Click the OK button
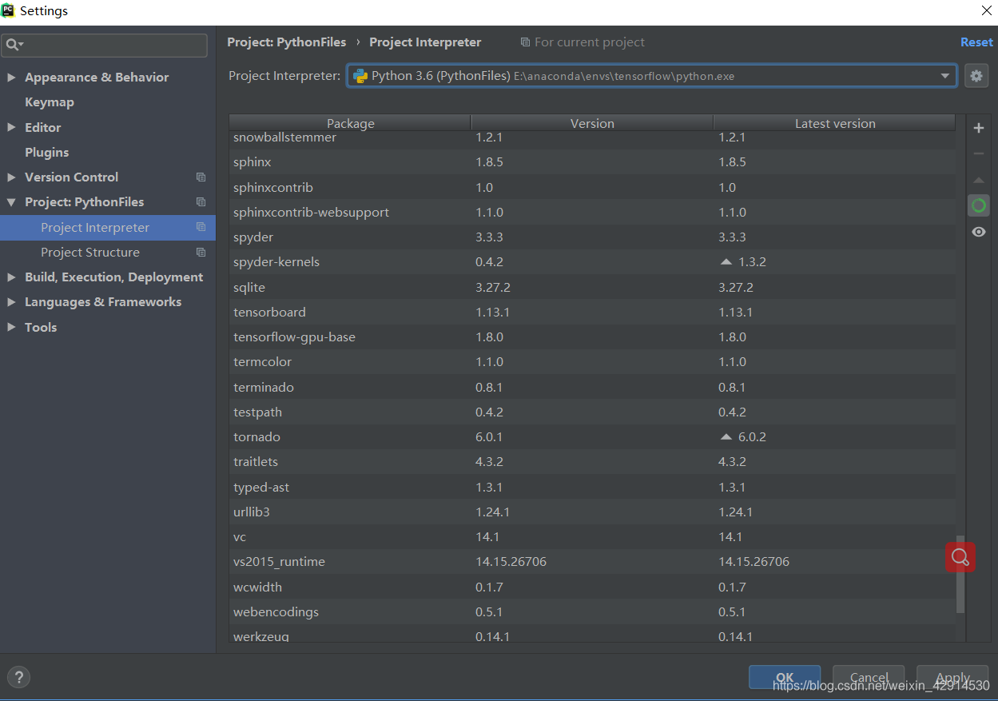998x701 pixels. pyautogui.click(x=785, y=677)
